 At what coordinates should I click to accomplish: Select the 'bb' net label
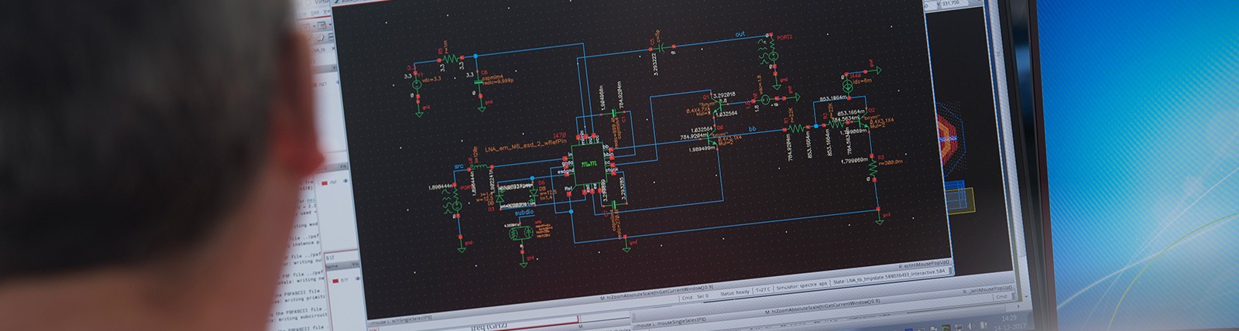751,129
